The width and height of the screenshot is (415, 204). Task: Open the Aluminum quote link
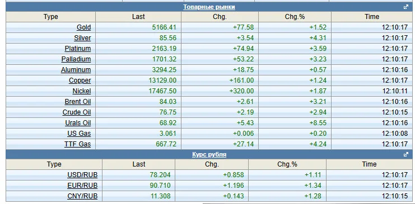76,70
